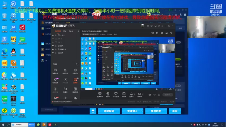Add 手机投屏 phone casting source
The width and height of the screenshot is (226, 127).
point(116,95)
